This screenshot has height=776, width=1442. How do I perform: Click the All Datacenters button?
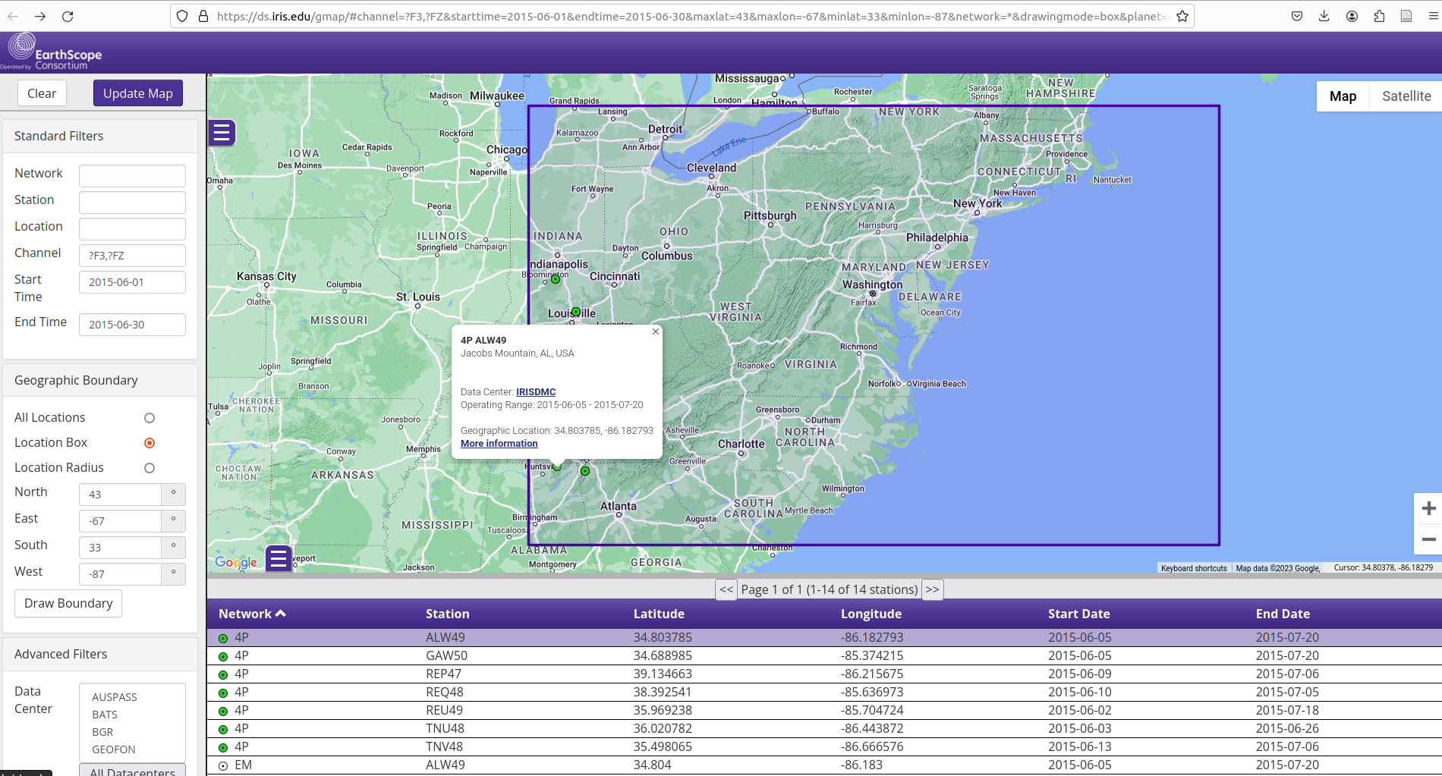(x=132, y=770)
